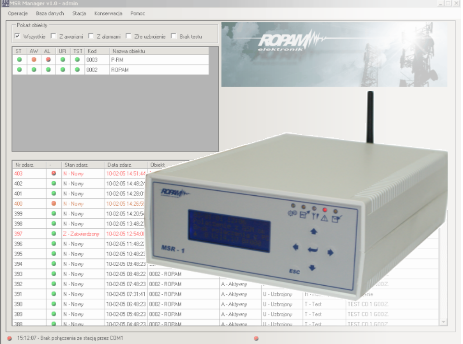463x344 pixels.
Task: Select T - Test in event 389 row
Action: click(313, 314)
